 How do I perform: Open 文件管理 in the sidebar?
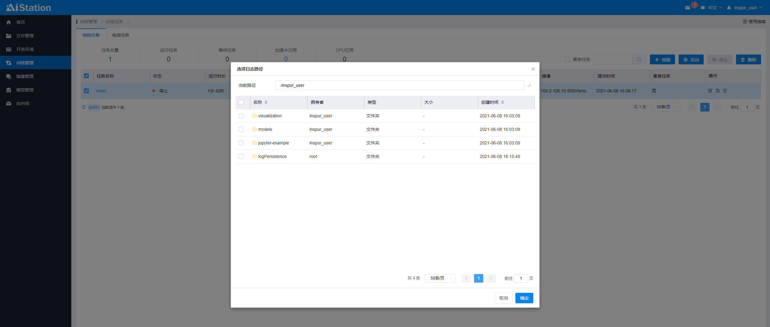25,36
